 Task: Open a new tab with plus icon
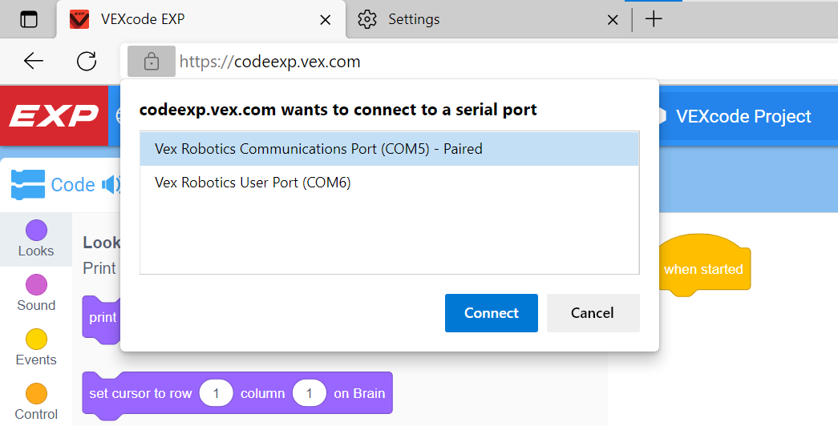(x=654, y=19)
